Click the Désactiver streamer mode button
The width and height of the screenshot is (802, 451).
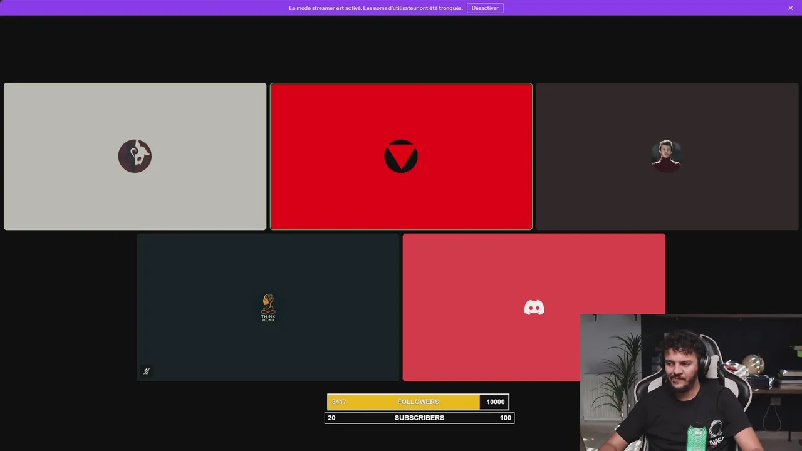point(485,8)
